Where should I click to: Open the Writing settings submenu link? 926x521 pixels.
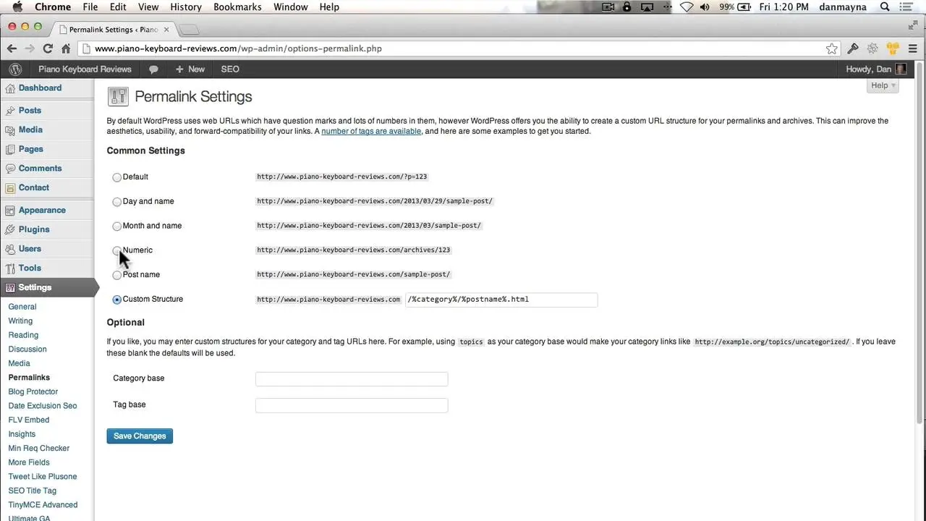pos(20,321)
